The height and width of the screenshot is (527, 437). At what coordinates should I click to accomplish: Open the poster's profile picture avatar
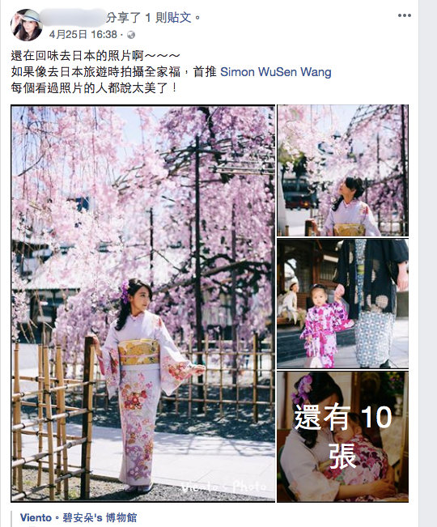(27, 25)
